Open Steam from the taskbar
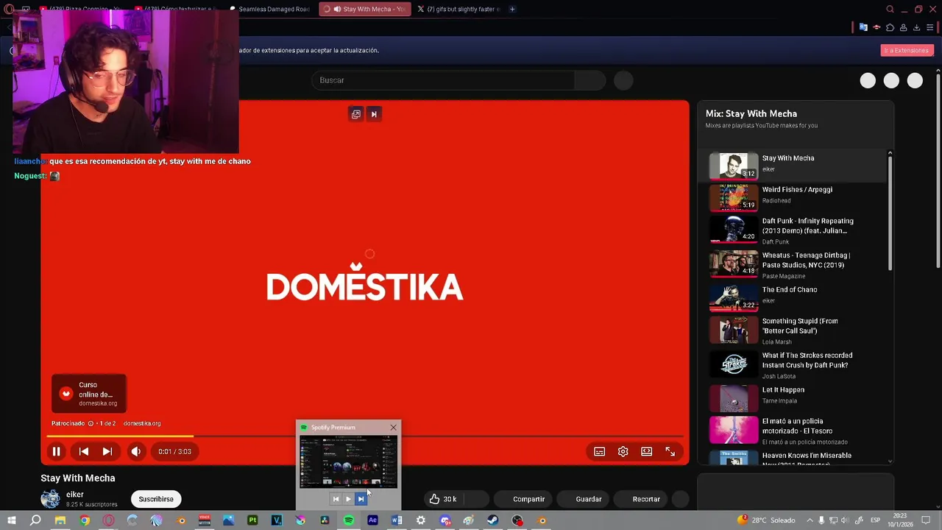The width and height of the screenshot is (942, 530). 493,520
